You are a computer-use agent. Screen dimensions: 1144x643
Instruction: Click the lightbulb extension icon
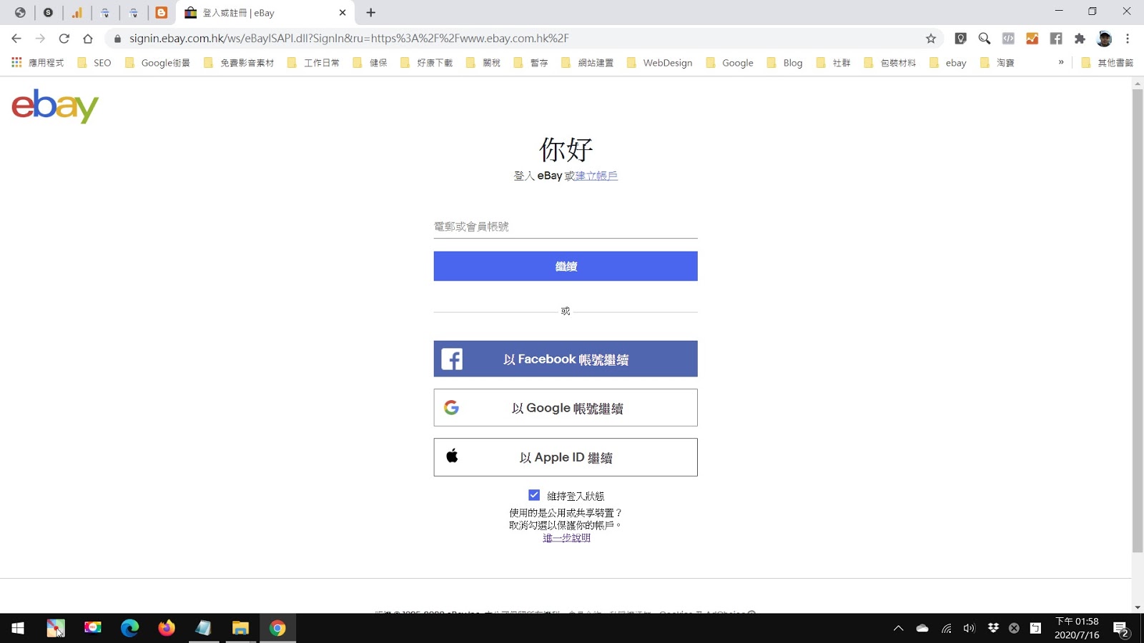(961, 39)
